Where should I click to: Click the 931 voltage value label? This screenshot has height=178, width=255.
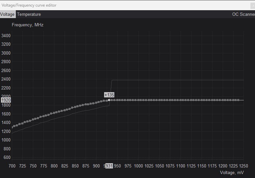point(109,166)
